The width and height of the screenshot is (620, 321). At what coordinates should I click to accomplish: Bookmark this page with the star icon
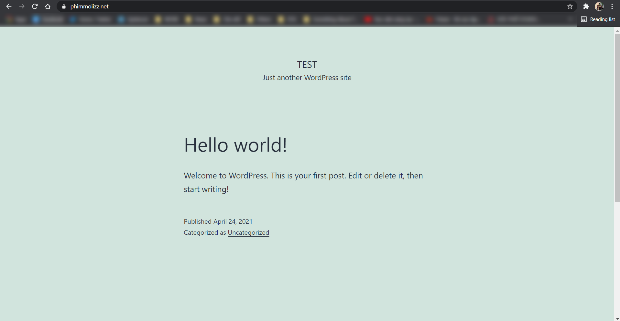[x=570, y=6]
